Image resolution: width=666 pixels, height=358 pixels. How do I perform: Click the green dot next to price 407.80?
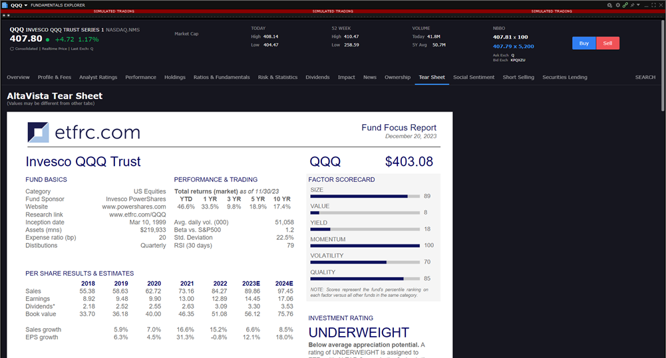click(x=48, y=39)
